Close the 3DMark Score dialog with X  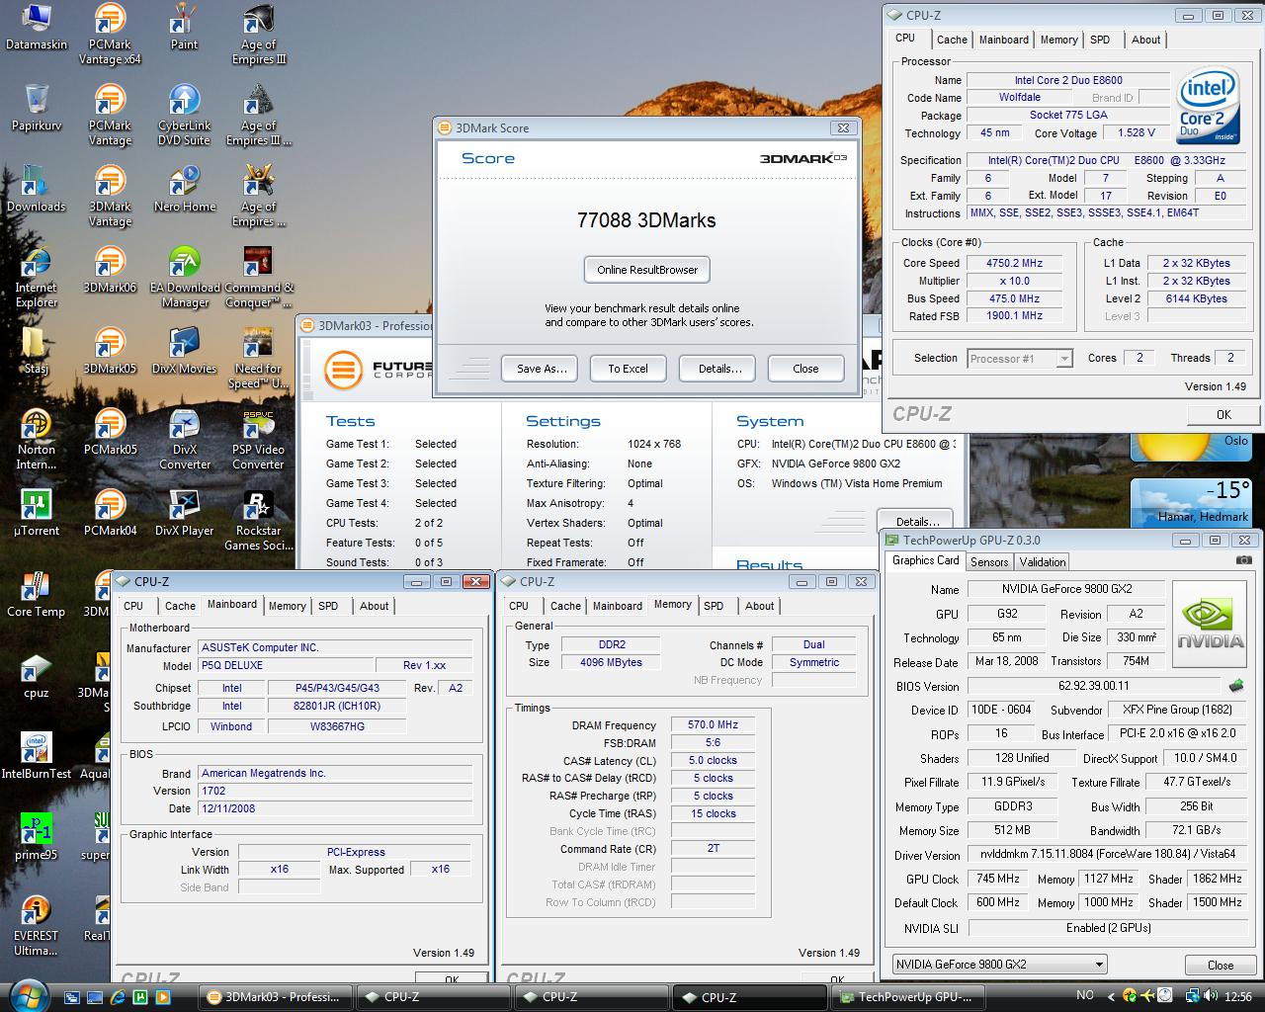pyautogui.click(x=843, y=127)
